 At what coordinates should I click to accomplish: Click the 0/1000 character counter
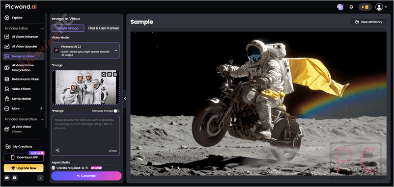point(113,151)
